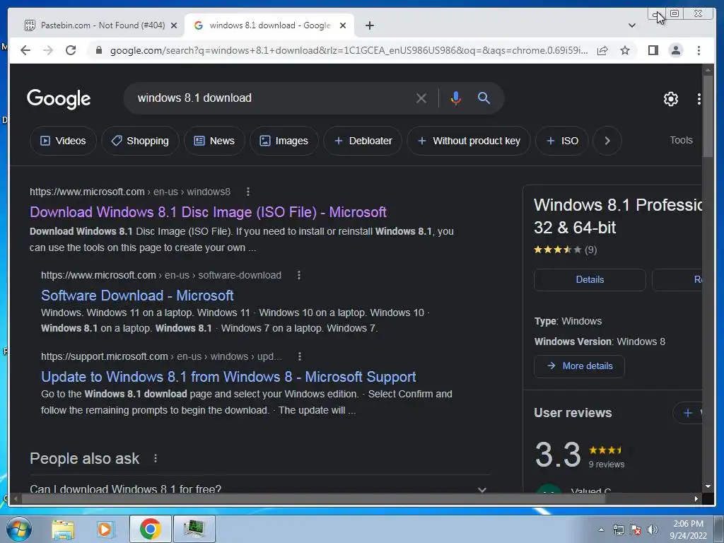Open options for support.microsoft.com result
This screenshot has width=724, height=543.
click(299, 356)
